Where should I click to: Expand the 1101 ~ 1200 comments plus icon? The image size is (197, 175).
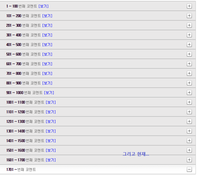coord(189,112)
